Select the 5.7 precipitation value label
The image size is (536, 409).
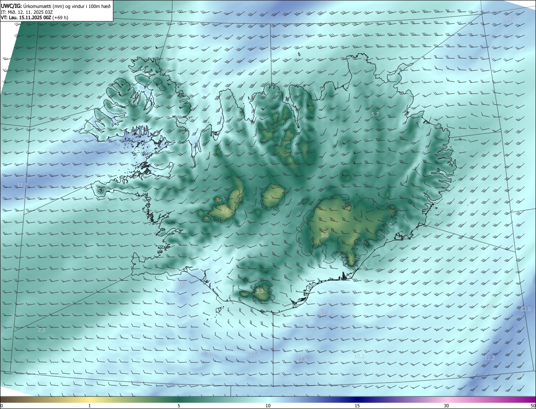[375, 114]
